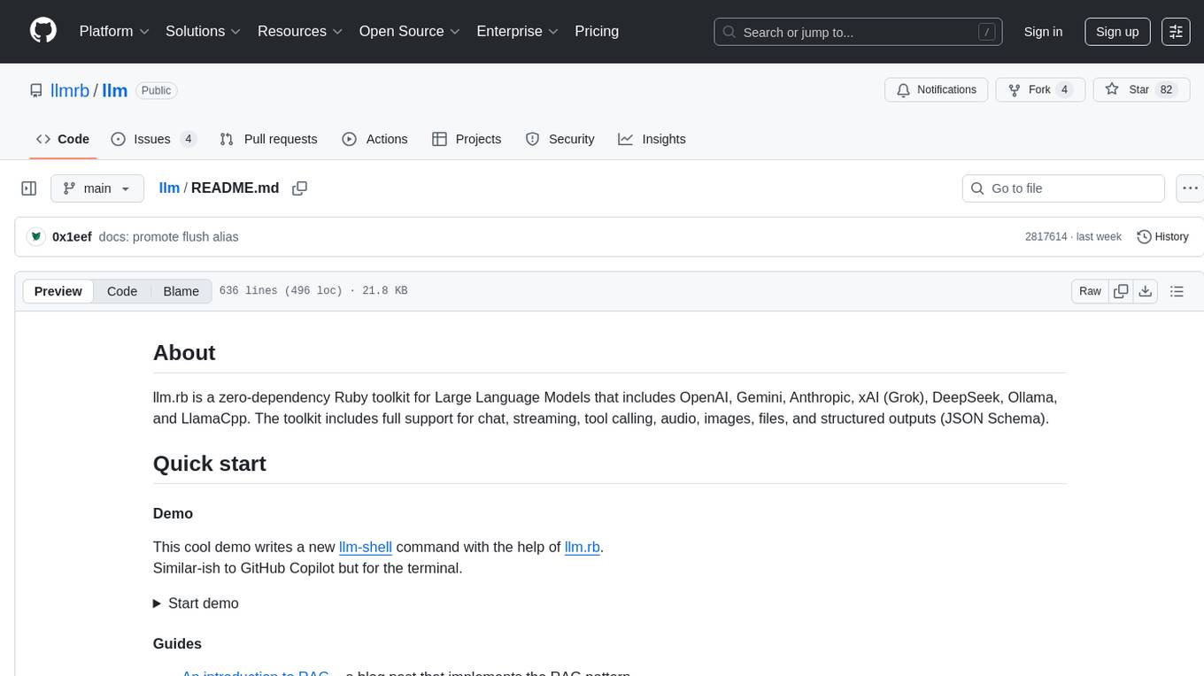
Task: View the file History
Action: [1162, 236]
